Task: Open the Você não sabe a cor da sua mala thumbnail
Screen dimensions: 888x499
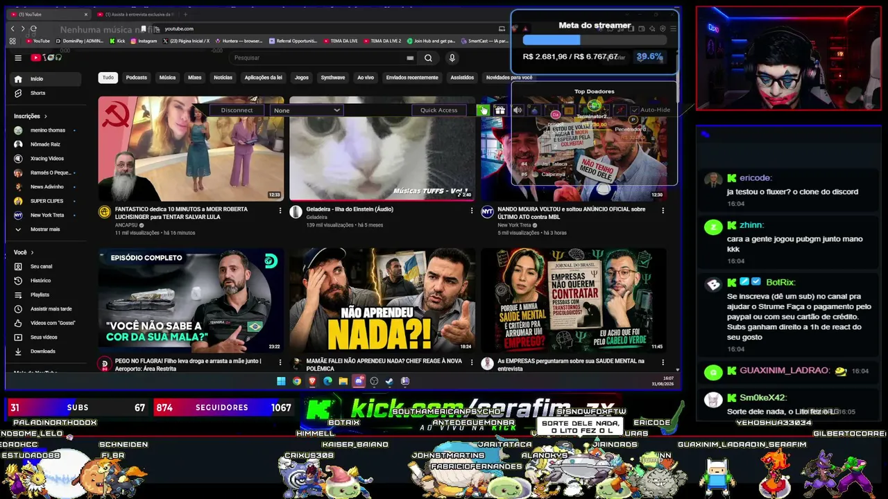Action: [191, 301]
